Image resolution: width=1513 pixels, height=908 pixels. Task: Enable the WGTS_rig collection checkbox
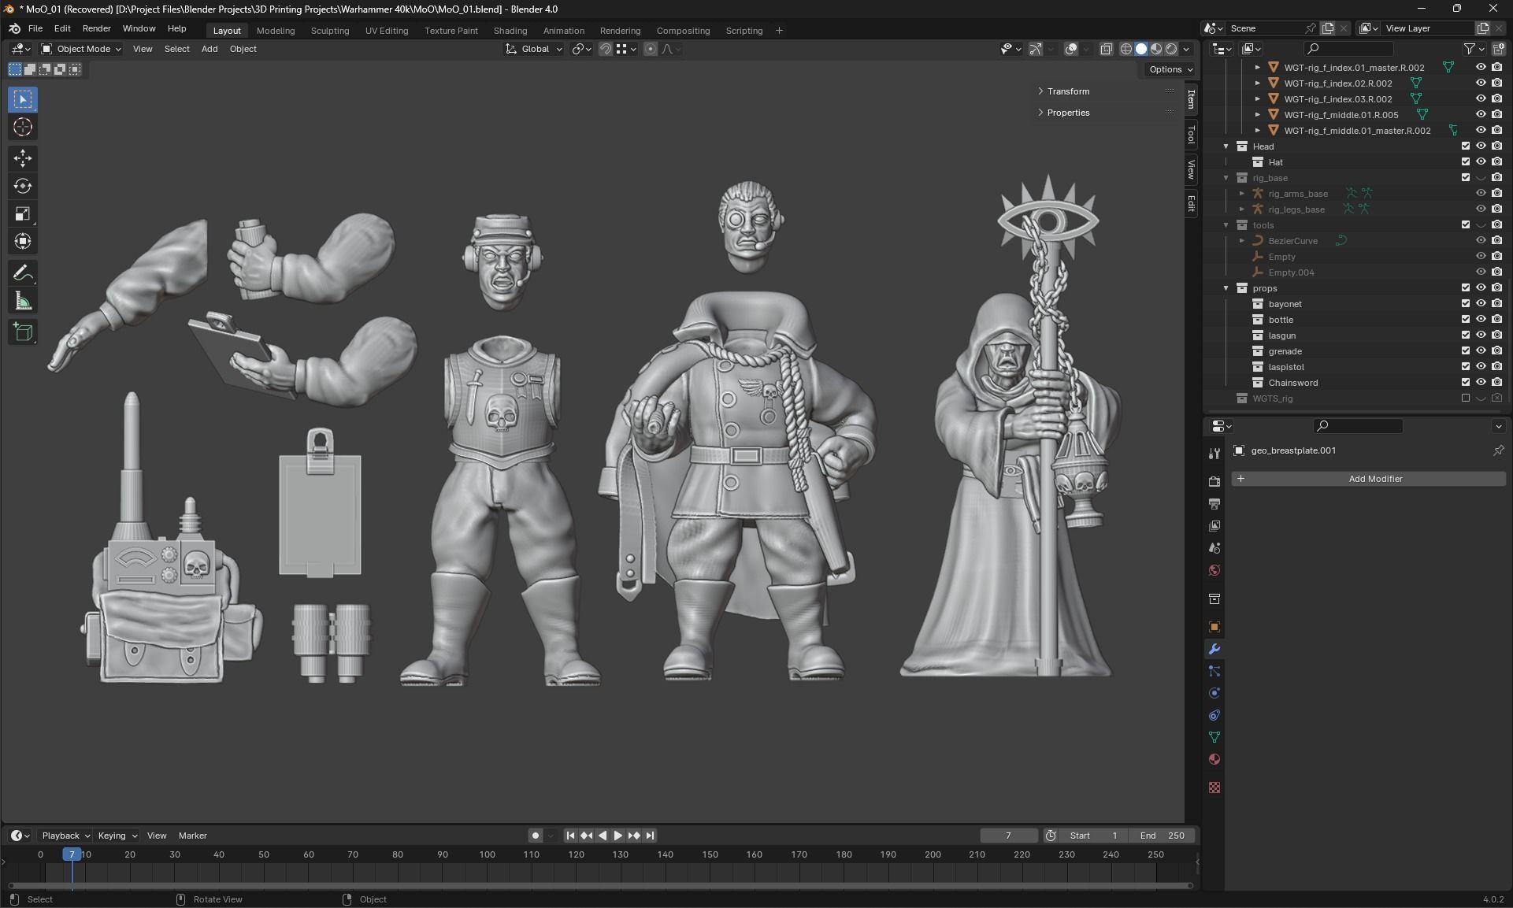pyautogui.click(x=1466, y=398)
